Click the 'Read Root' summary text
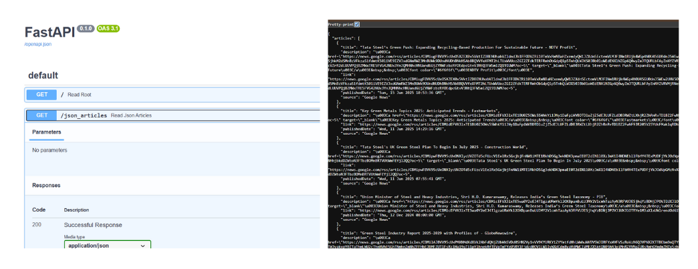Viewport: 698px width, 269px height. (x=80, y=95)
